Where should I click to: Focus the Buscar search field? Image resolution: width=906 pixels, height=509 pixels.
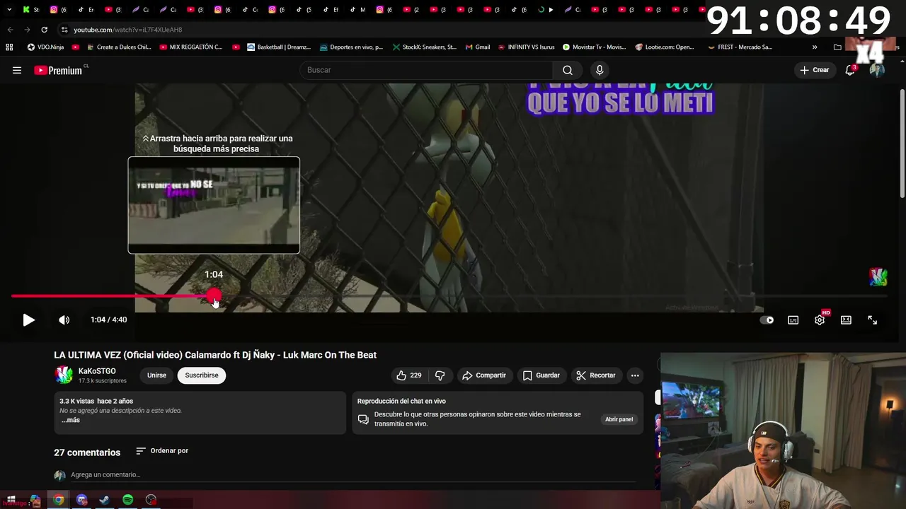point(426,70)
